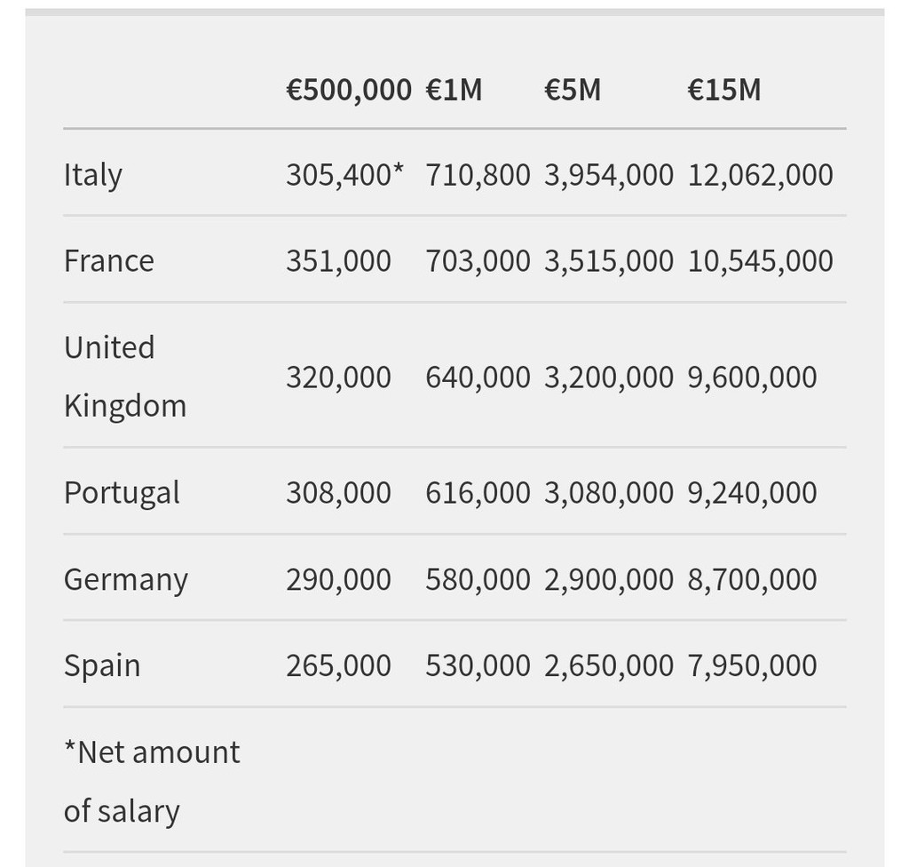Viewport: 909px width, 867px height.
Task: Click Spain's 530,000 cell
Action: pos(478,665)
